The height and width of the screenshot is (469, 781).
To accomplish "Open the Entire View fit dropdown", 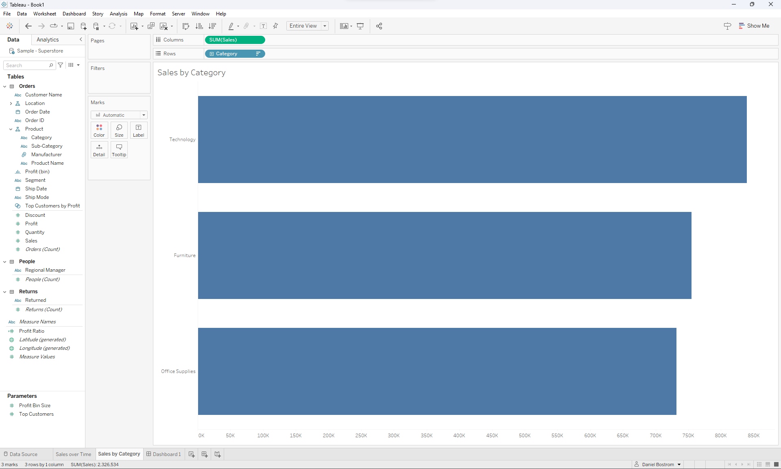I will pos(308,26).
